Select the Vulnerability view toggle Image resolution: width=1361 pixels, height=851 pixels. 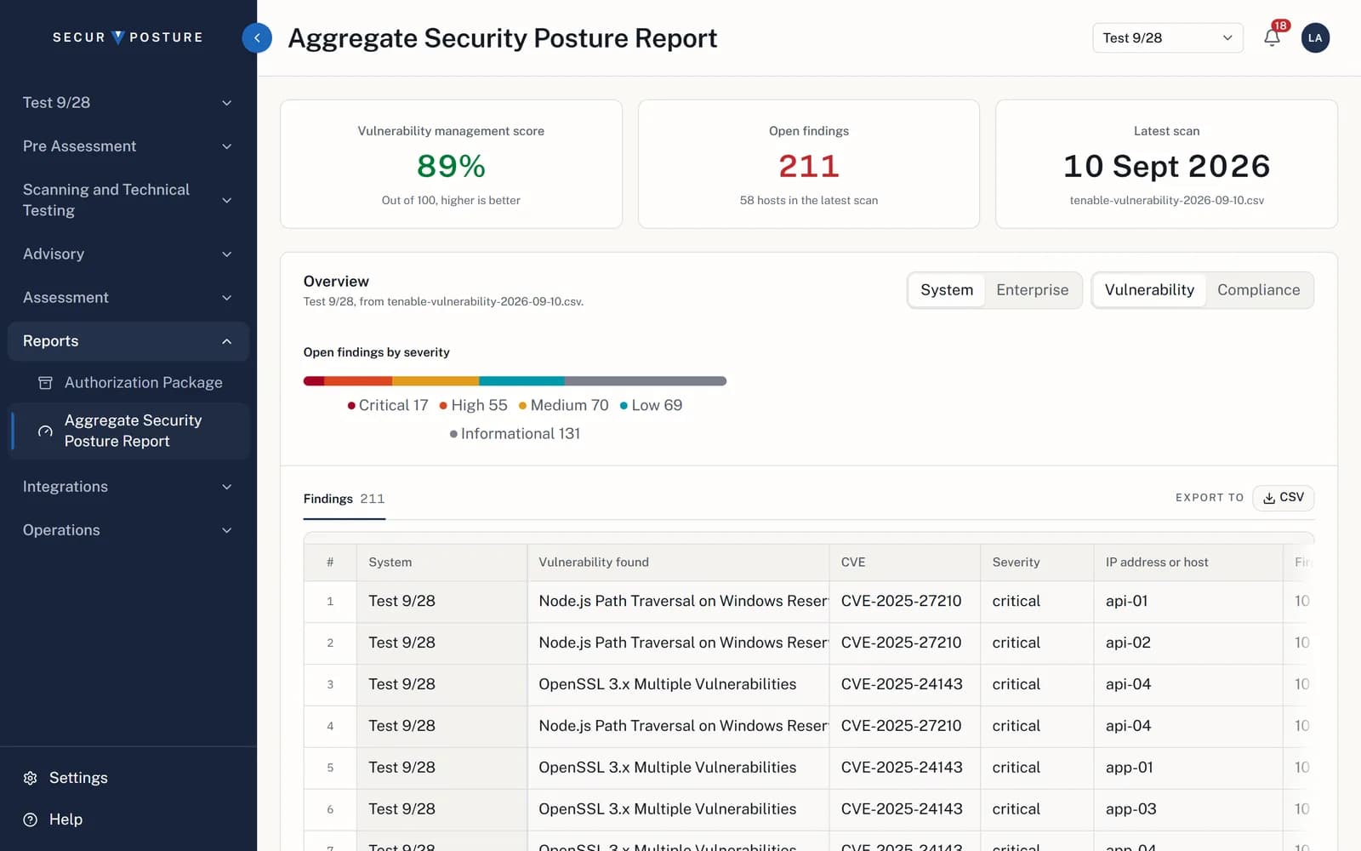tap(1149, 290)
